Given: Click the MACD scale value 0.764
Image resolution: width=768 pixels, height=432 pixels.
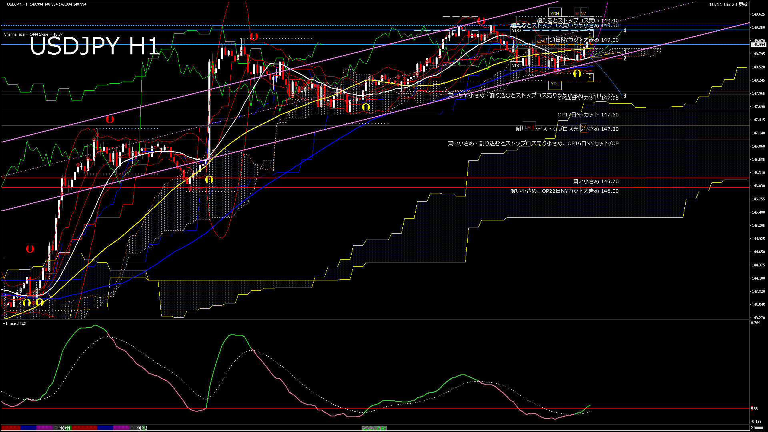Looking at the screenshot, I should click(756, 323).
